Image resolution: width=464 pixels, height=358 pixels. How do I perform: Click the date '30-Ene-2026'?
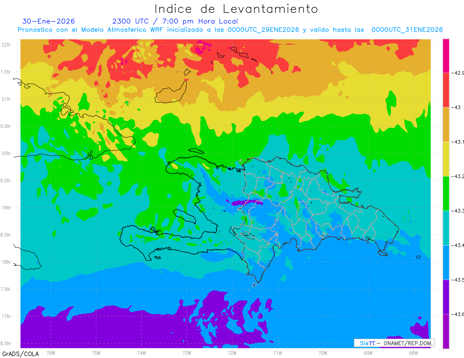click(x=48, y=21)
